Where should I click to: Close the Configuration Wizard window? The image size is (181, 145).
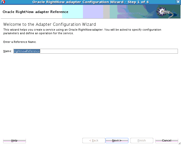pos(178,2)
